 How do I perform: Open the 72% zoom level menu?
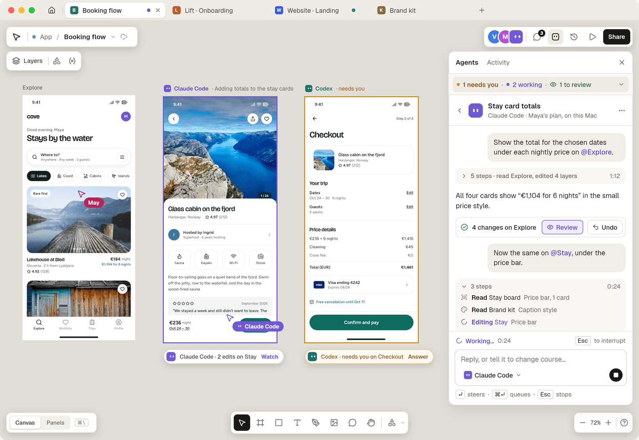pyautogui.click(x=595, y=423)
